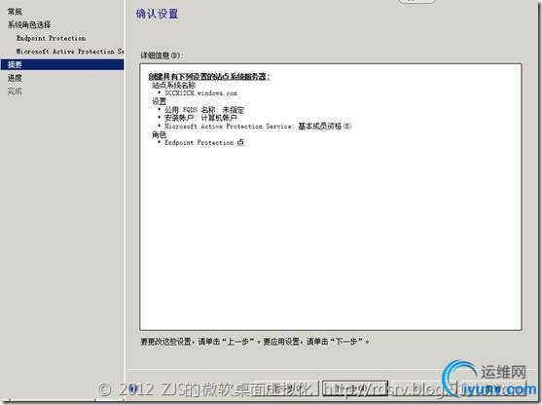This screenshot has height=405, width=542.
Task: Click the 上一步 button left of the focused button
Action: (287, 388)
